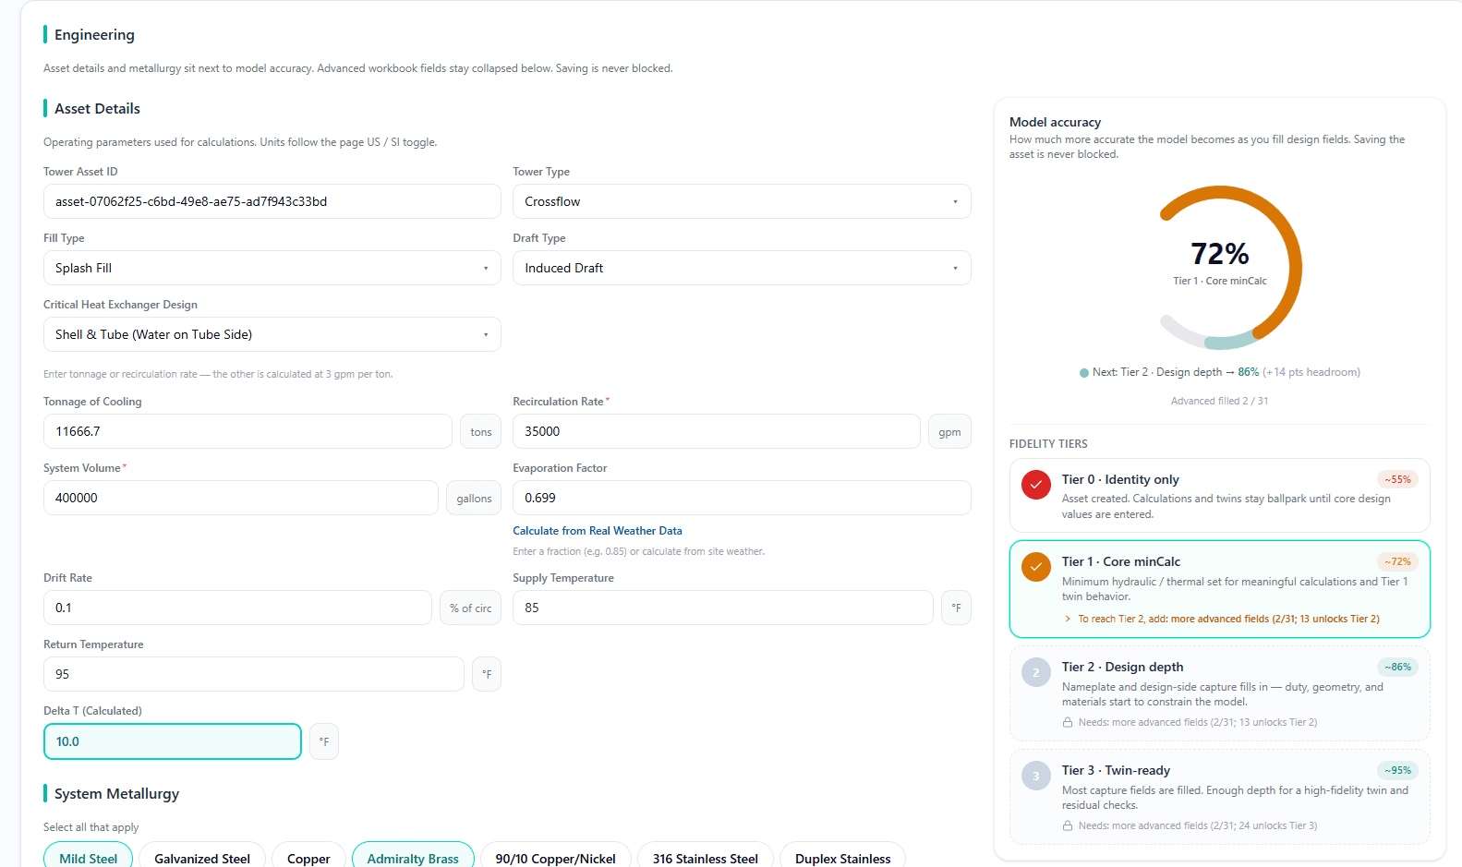Select the Tier 1 Core minCalc card
The width and height of the screenshot is (1462, 867).
pos(1220,589)
